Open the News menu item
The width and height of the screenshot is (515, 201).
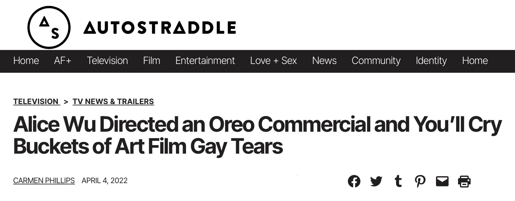(324, 61)
